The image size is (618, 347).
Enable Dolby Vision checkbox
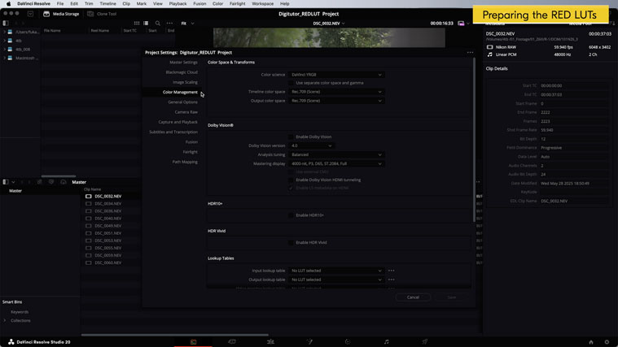click(291, 137)
